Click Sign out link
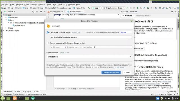 (x=123, y=33)
